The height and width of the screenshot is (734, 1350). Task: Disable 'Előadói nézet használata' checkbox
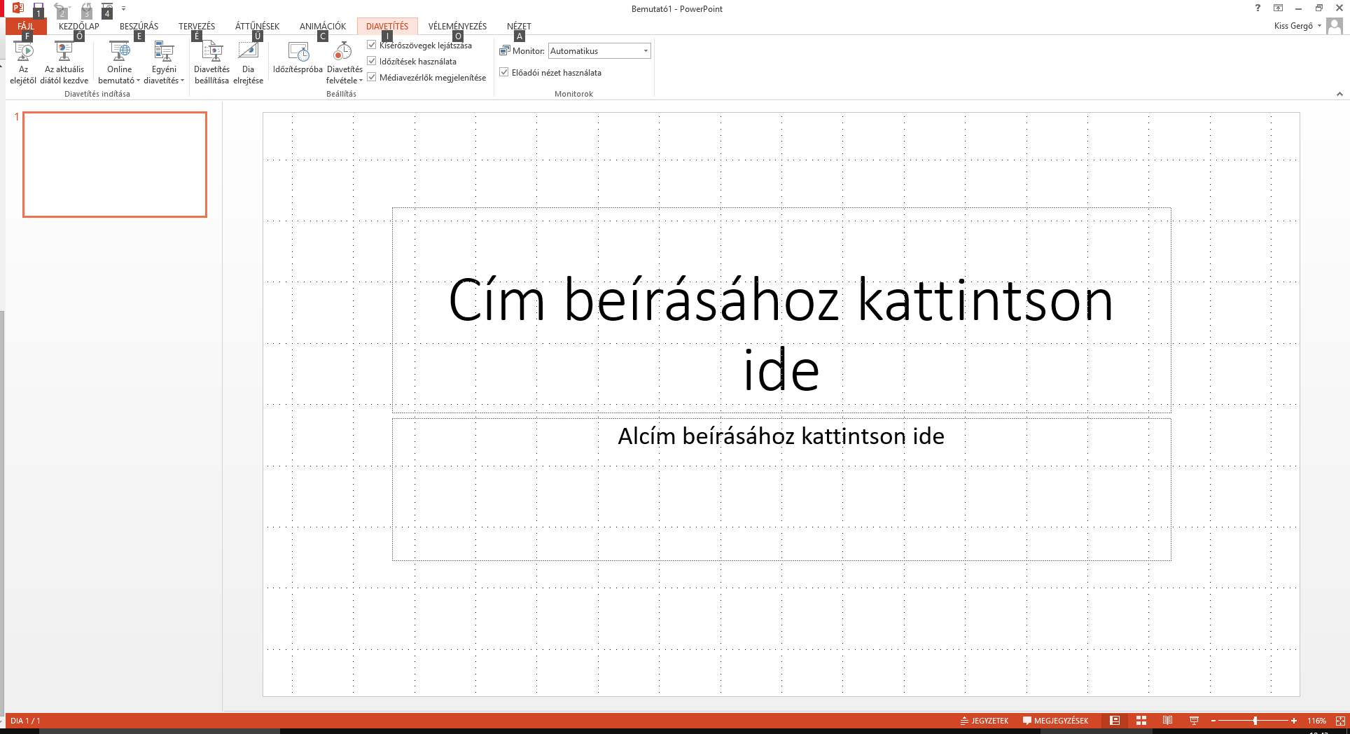coord(504,72)
